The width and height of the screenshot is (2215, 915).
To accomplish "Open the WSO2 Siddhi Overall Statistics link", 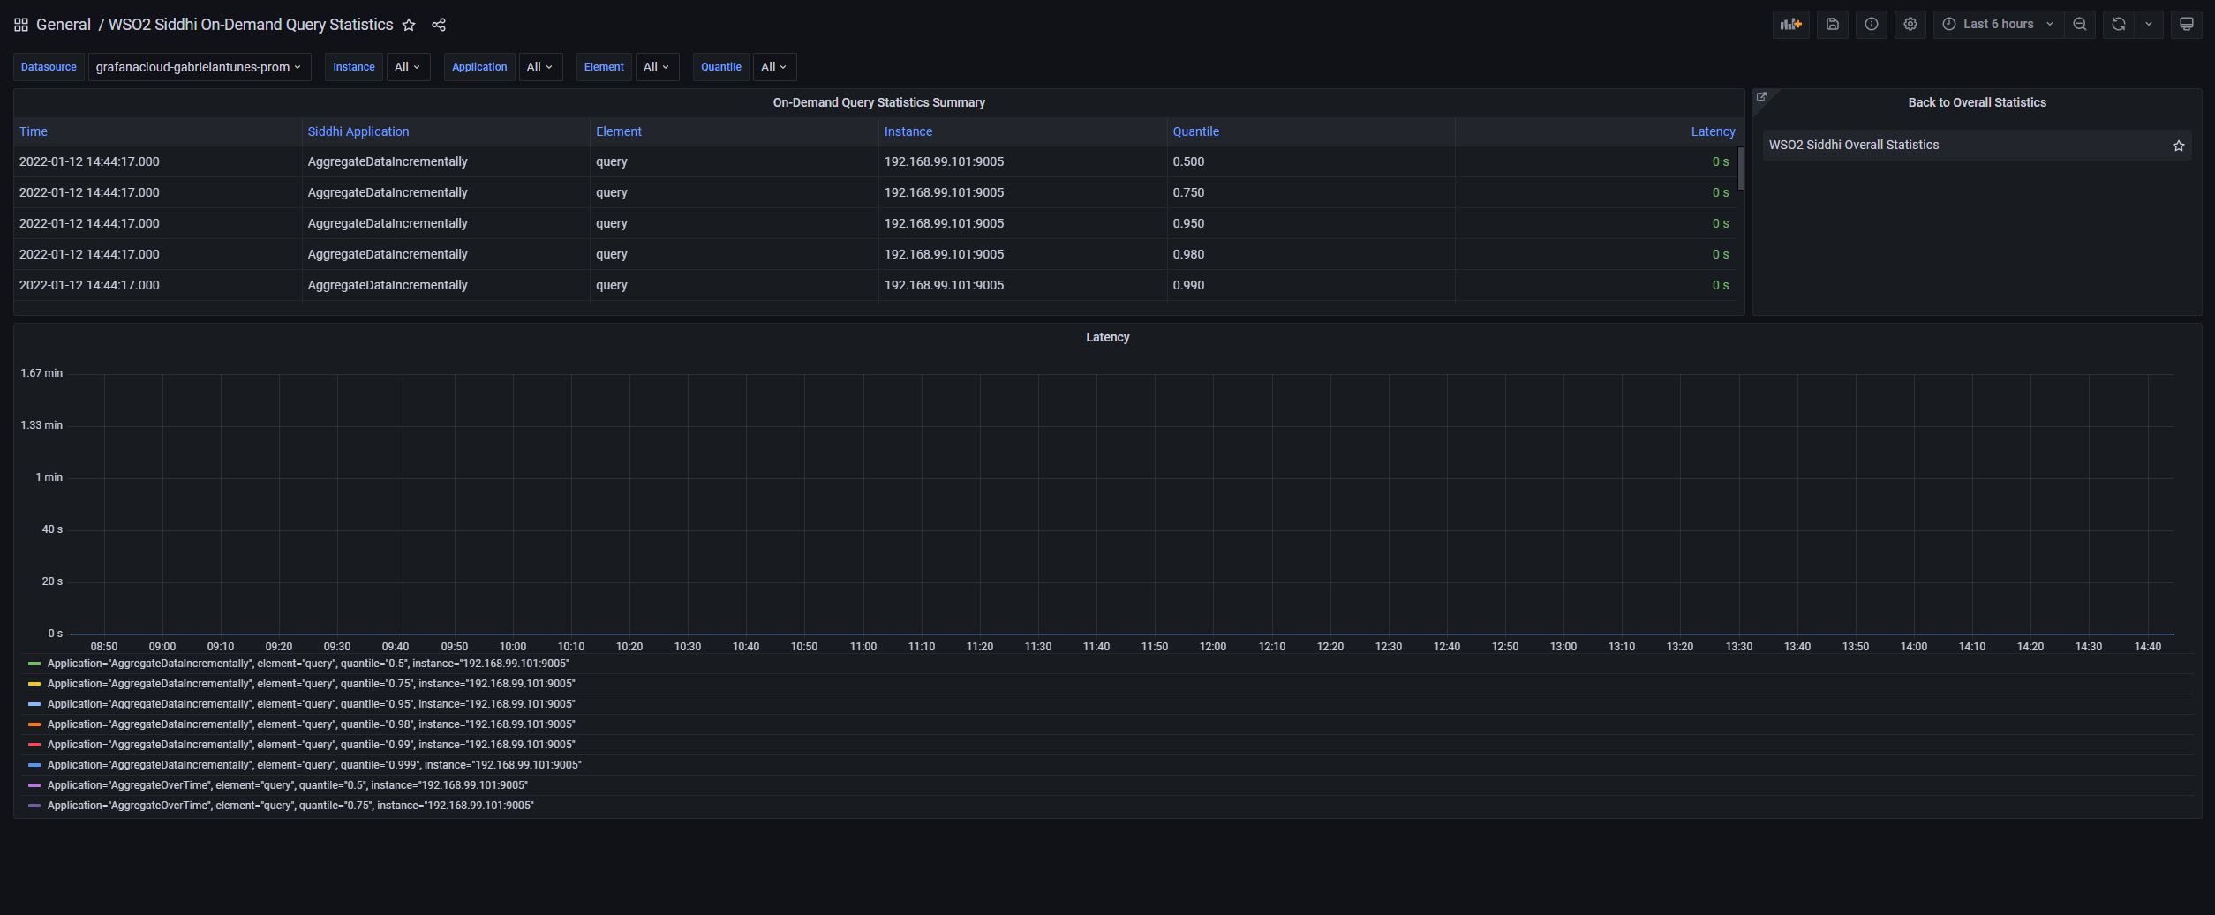I will click(x=1854, y=145).
